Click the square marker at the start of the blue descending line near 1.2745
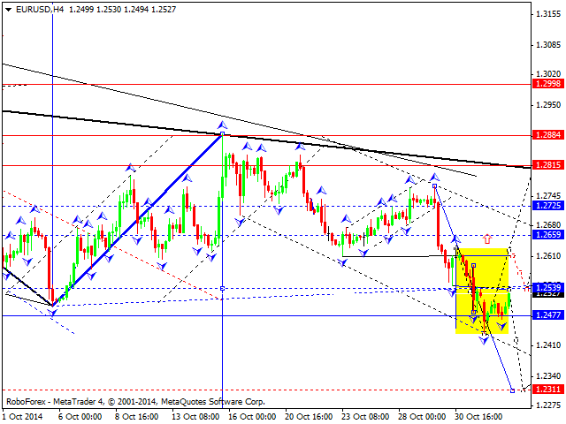566x424 pixels. 435,186
